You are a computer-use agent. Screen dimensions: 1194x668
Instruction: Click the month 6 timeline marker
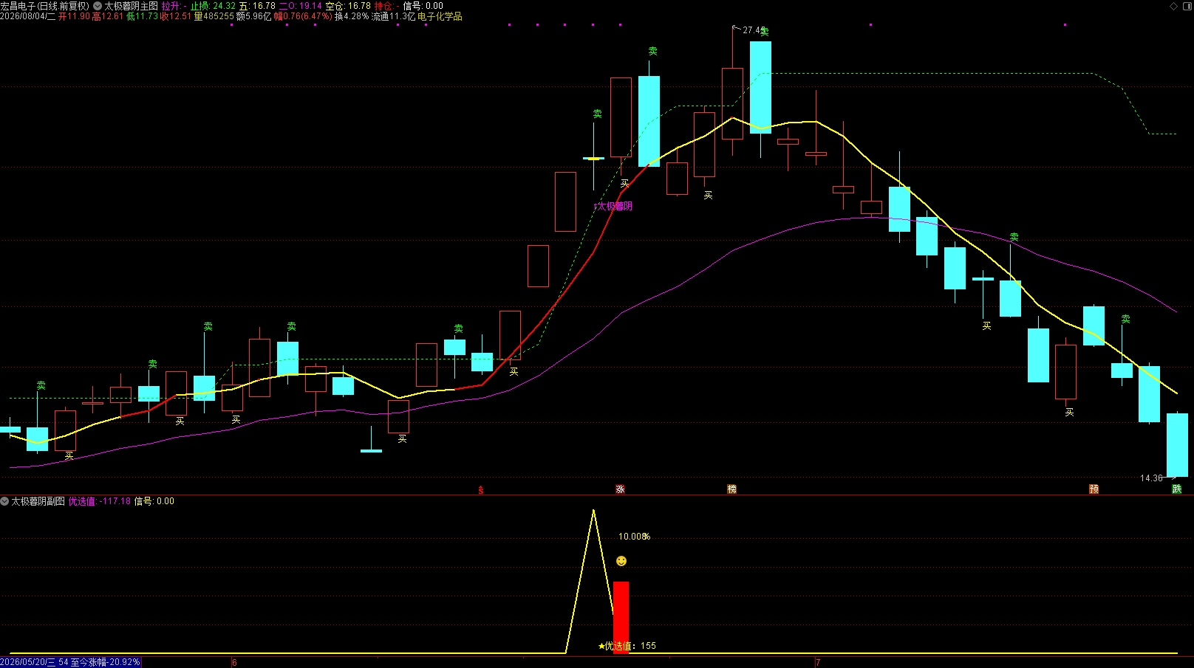tap(234, 663)
